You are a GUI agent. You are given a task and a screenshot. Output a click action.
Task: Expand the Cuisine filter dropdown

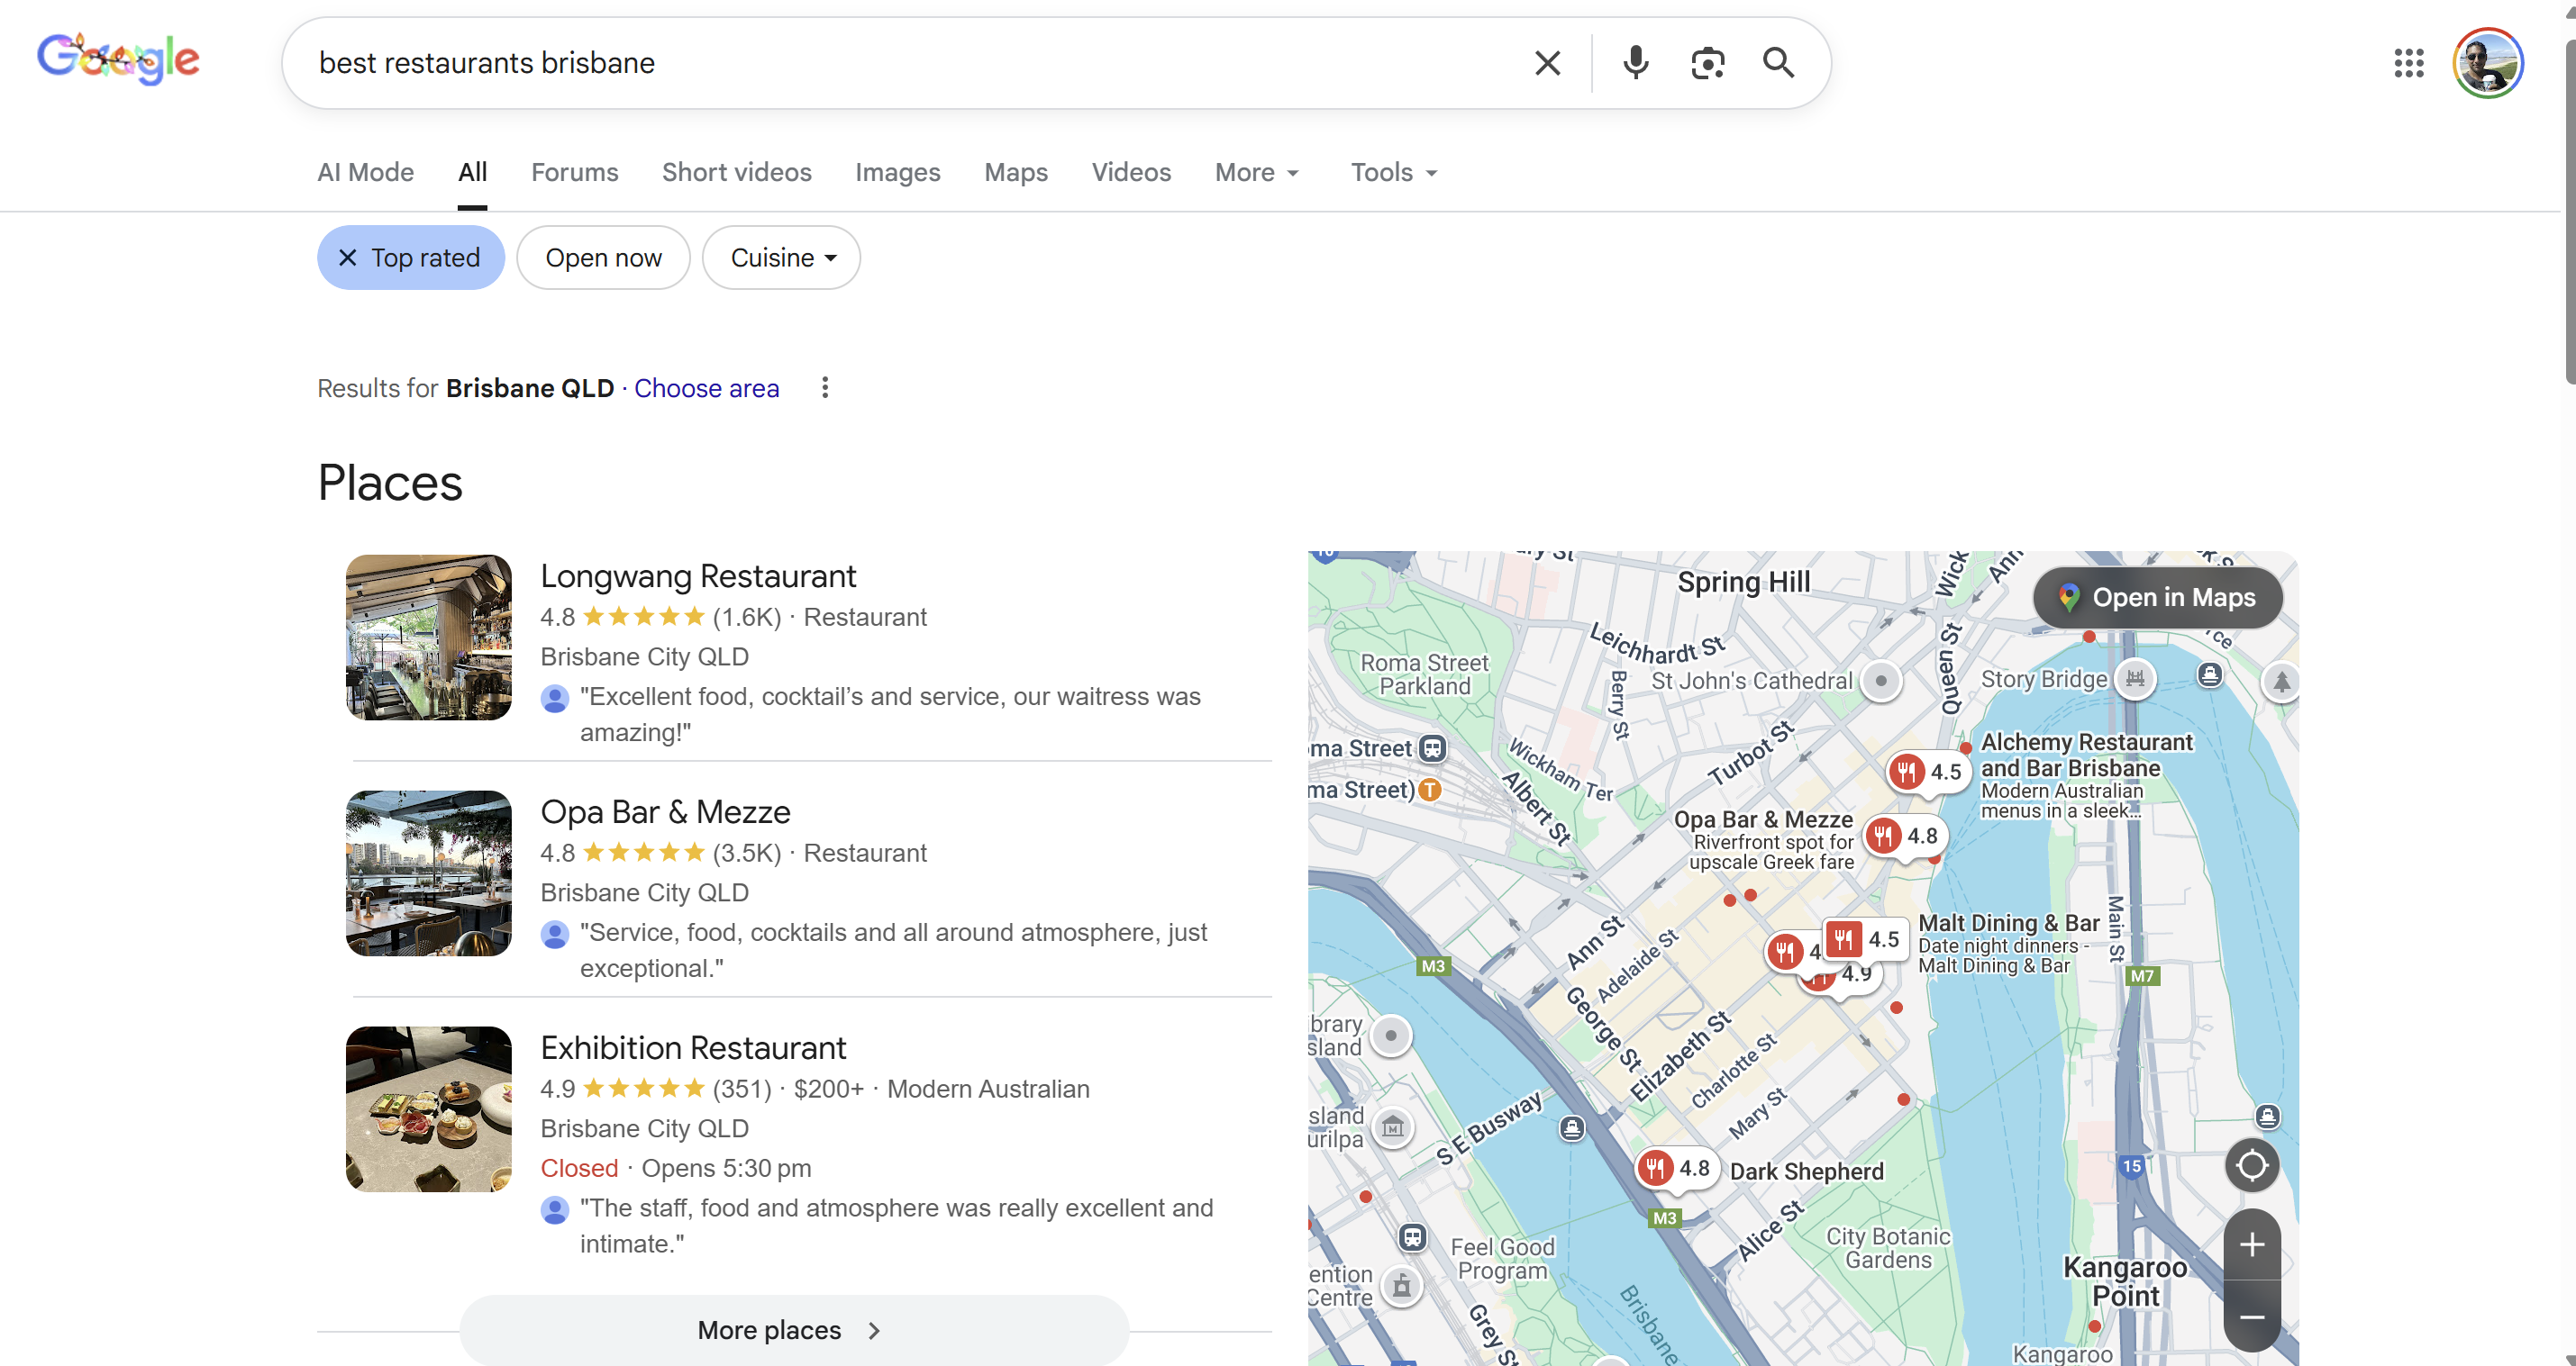781,258
